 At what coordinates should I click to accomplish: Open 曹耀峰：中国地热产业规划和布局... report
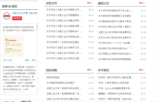[x=116, y=94]
